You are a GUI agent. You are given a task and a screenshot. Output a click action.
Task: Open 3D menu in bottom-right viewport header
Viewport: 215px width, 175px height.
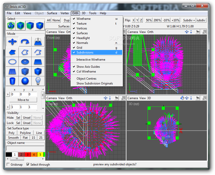point(149,98)
